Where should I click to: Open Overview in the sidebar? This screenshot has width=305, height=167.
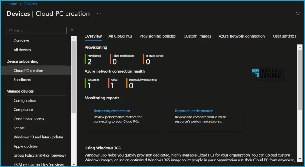tap(21, 41)
